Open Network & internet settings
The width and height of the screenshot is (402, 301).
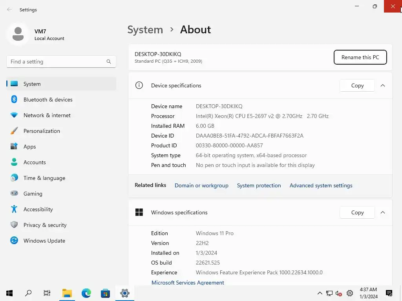click(61, 115)
